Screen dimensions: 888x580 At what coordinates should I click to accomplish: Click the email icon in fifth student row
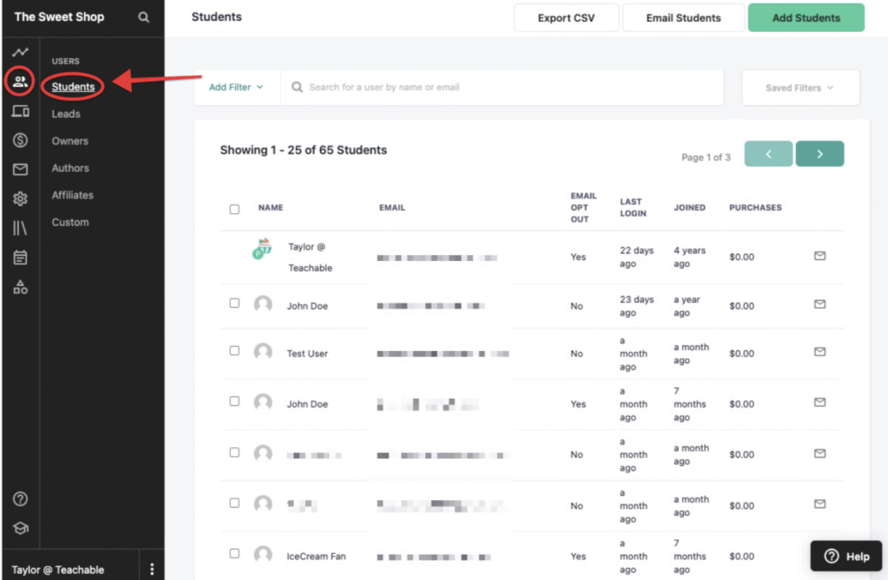819,453
